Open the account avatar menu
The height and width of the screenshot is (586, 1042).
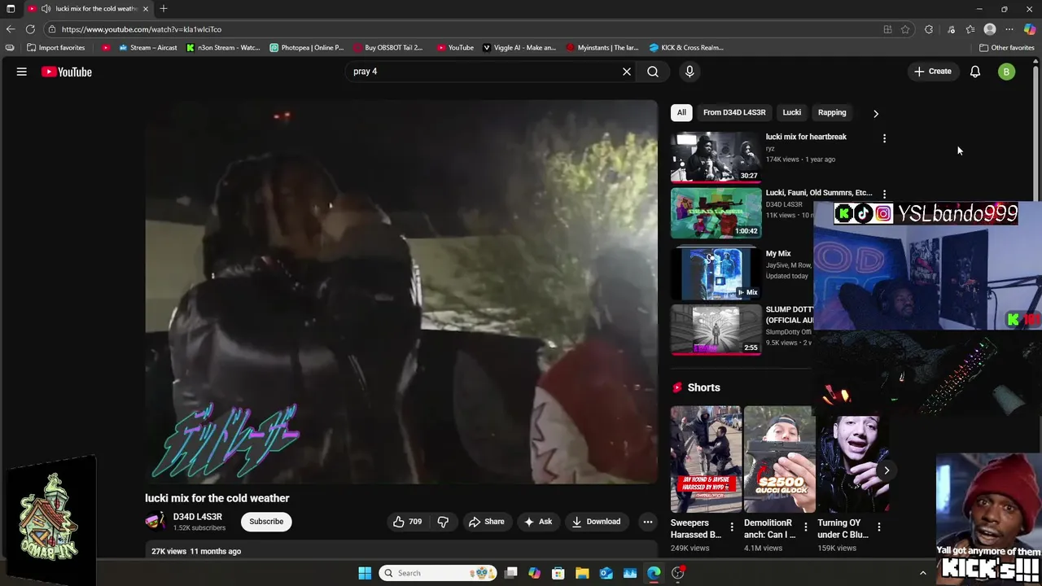pyautogui.click(x=1007, y=72)
